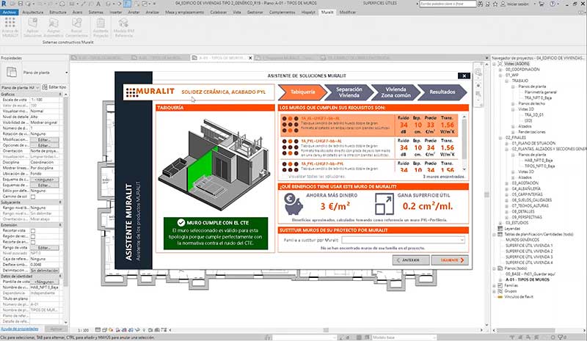The height and width of the screenshot is (341, 587).
Task: Select the TA_PYL-LHGF7-bb-AL wall result
Action: click(x=369, y=148)
